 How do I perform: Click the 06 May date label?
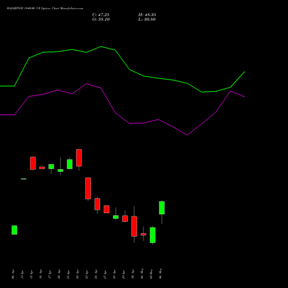click(161, 274)
